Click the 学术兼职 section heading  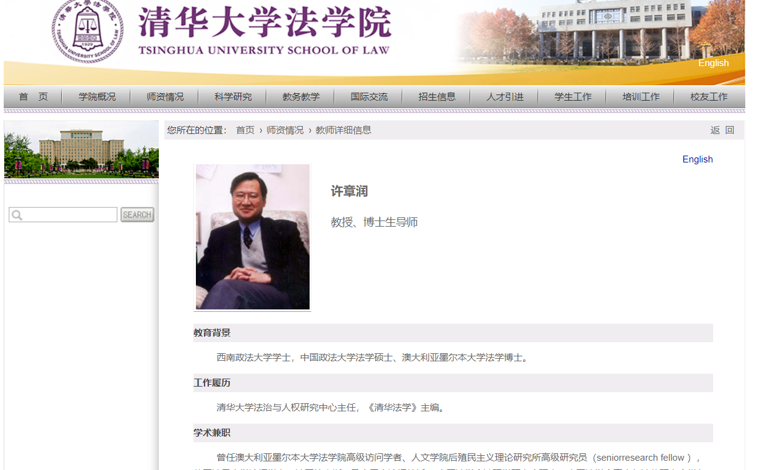[212, 433]
